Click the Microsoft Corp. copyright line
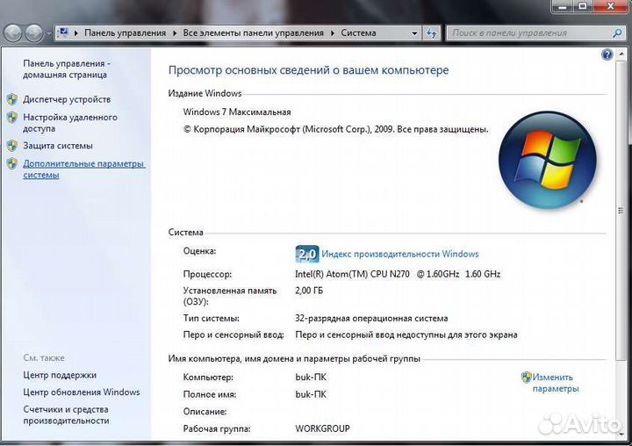 (x=335, y=129)
